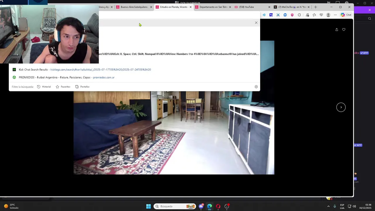Open the Windows Start menu
This screenshot has width=375, height=211.
point(149,206)
